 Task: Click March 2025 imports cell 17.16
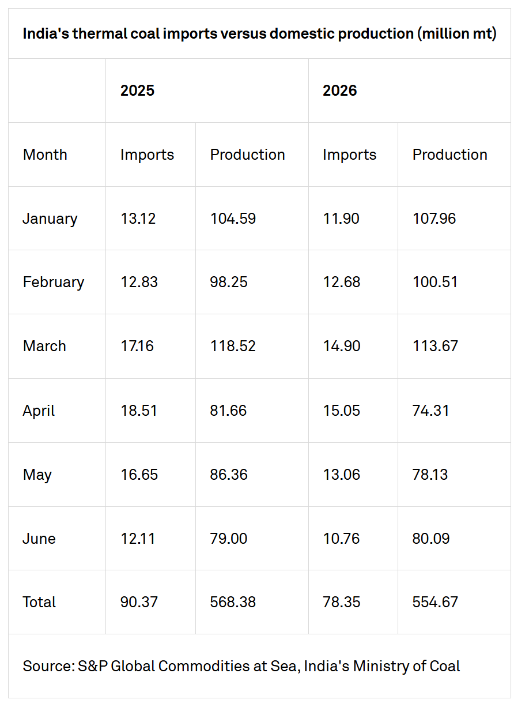click(x=137, y=346)
